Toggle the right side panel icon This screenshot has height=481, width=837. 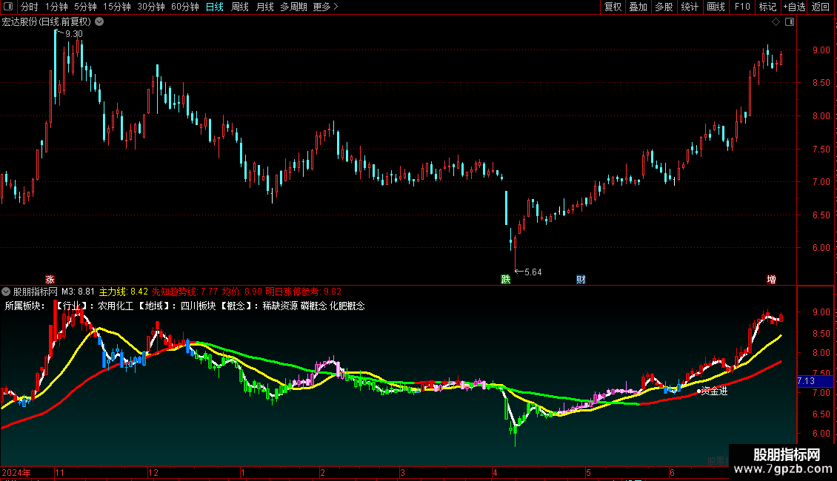pos(790,22)
